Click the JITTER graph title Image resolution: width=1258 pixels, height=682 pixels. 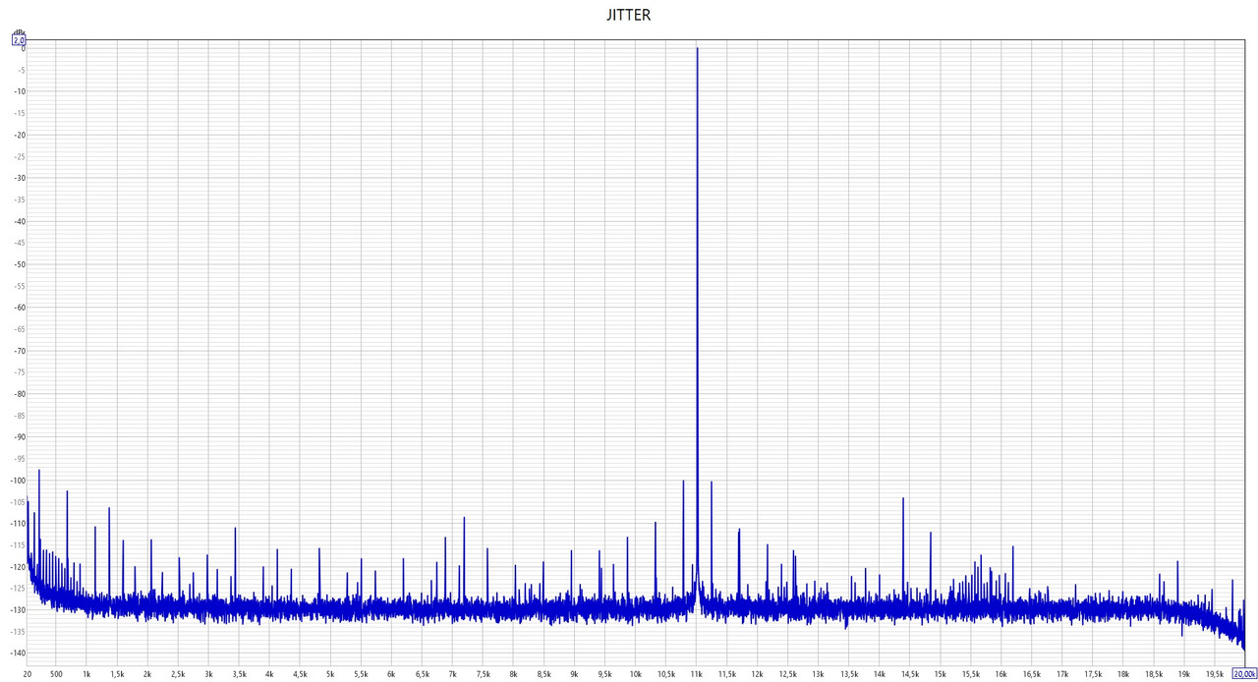coord(629,15)
